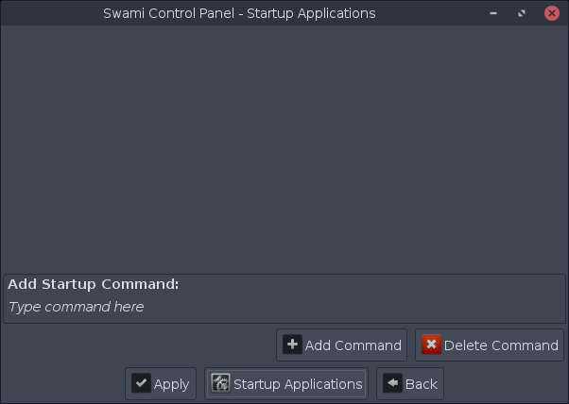Focus the 'Type command here' entry field
This screenshot has height=404, width=569.
(x=284, y=307)
